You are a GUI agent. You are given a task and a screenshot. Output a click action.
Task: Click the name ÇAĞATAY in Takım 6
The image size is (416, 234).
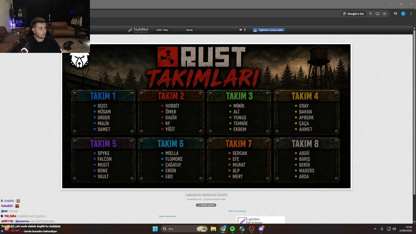(x=173, y=165)
